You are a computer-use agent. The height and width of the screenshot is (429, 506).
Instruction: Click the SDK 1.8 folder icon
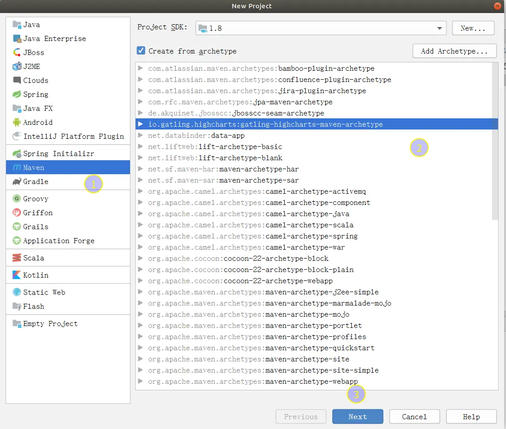pos(203,28)
